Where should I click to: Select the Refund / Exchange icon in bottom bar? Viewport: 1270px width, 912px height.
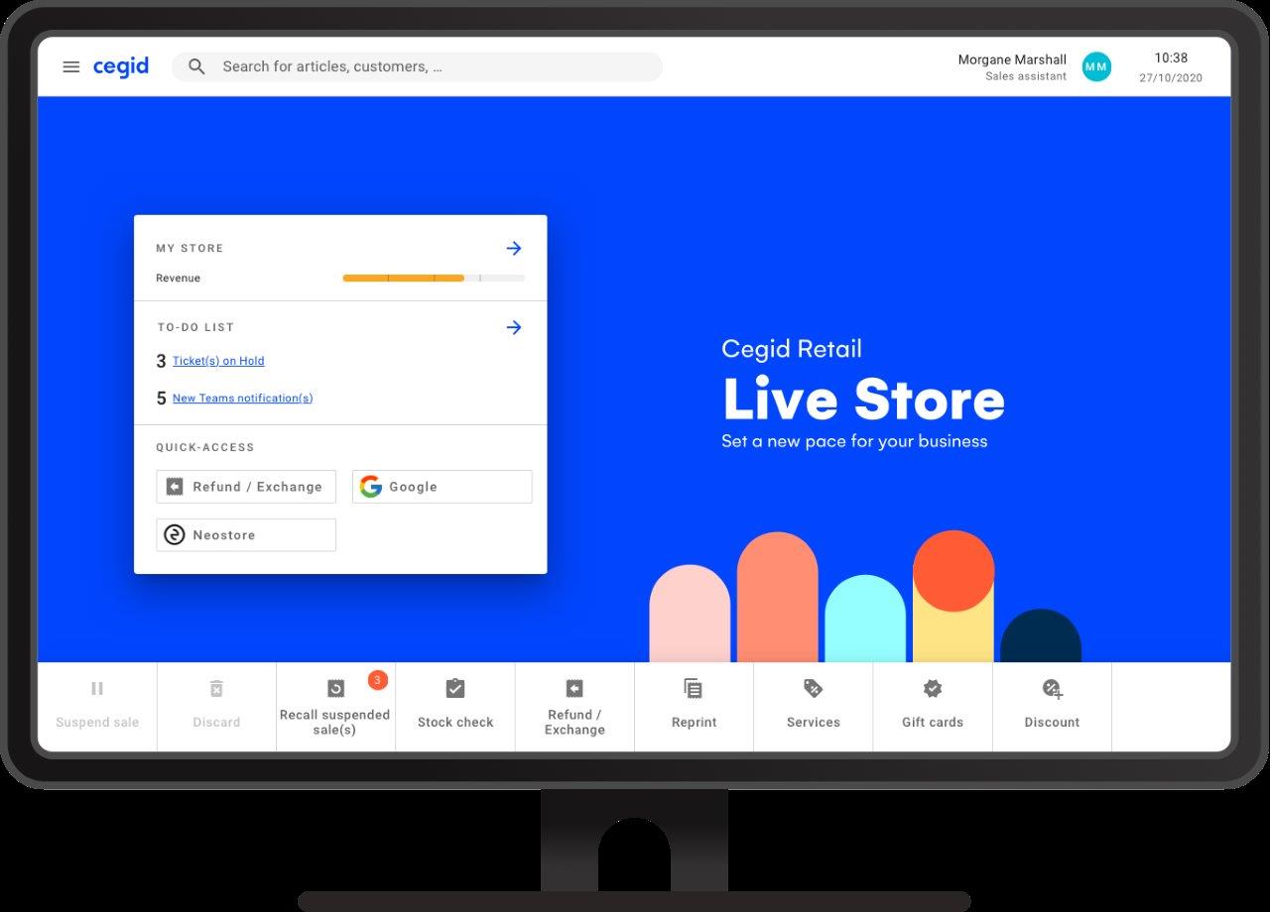pyautogui.click(x=573, y=688)
